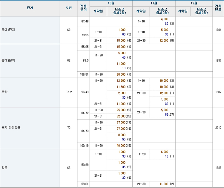Click November deposit 12,000 (1) for 무학

[167, 93]
